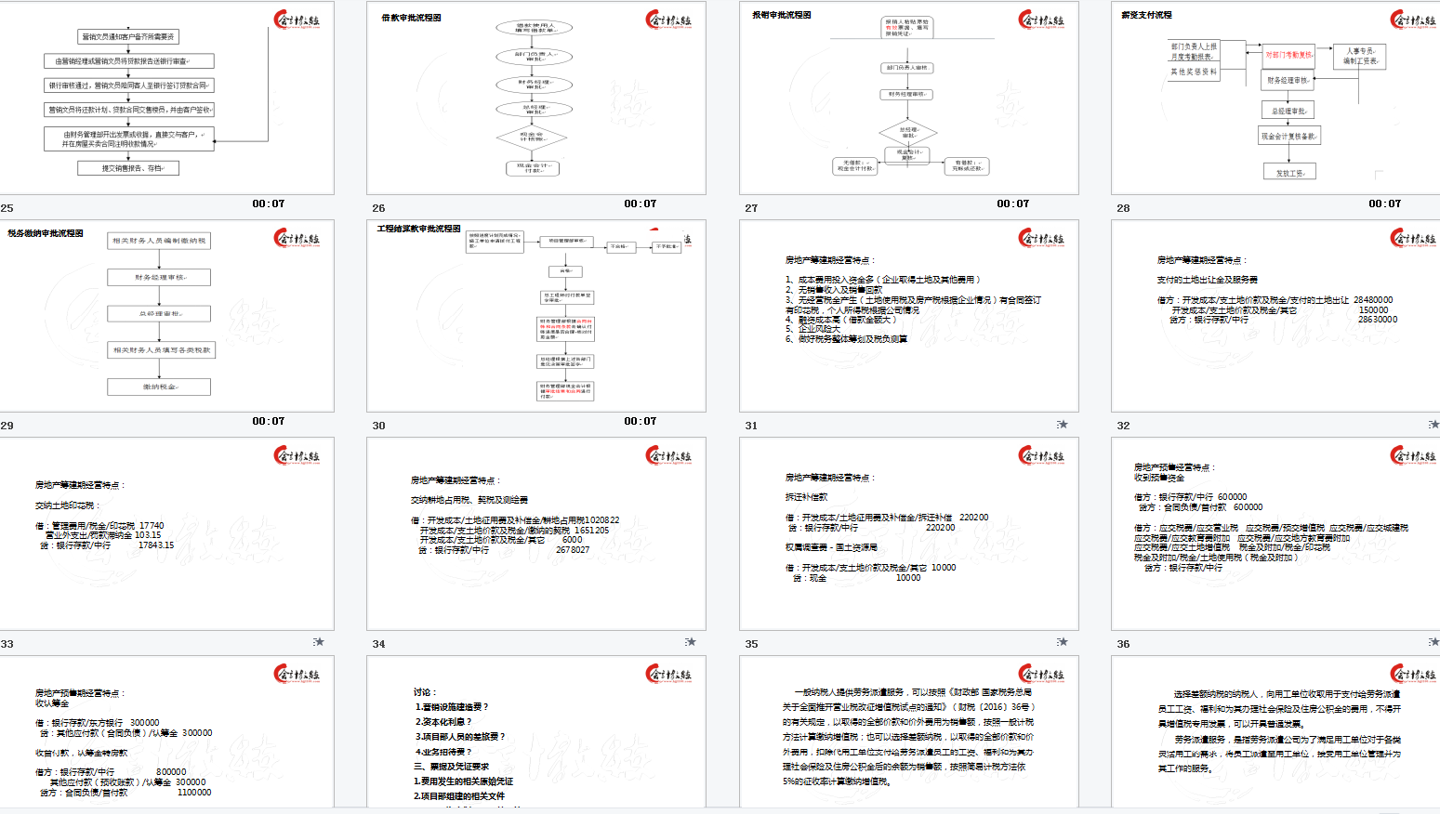
Task: Click the slide number label 34
Action: tap(378, 644)
